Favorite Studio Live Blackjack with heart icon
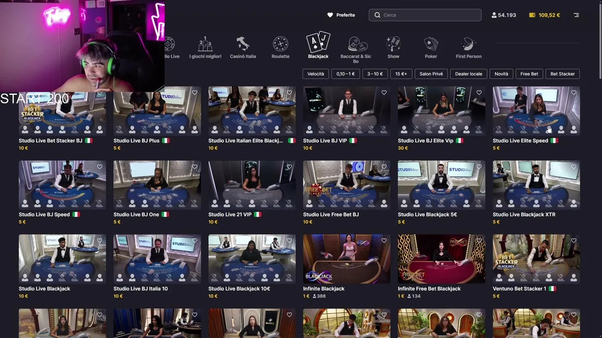602x338 pixels. (100, 241)
